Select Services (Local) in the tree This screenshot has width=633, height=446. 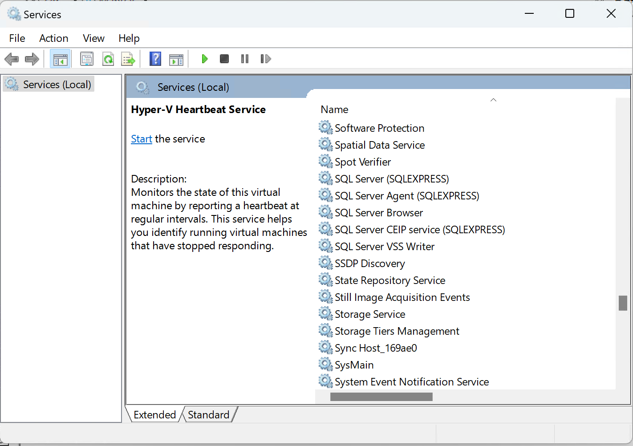tap(57, 85)
